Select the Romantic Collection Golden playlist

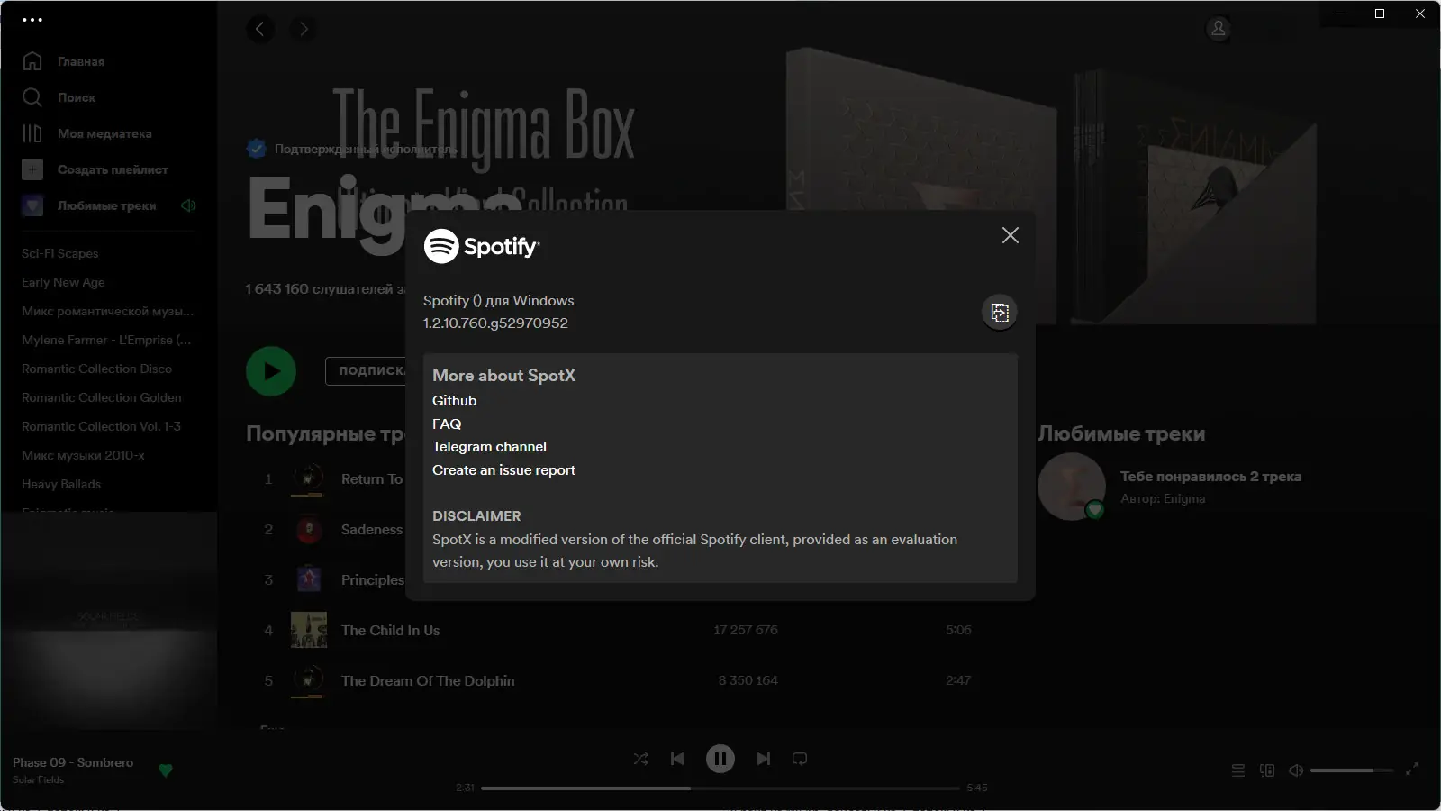(102, 397)
